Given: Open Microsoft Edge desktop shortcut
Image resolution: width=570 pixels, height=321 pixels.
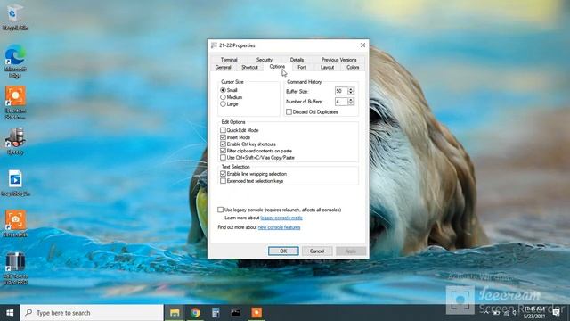Looking at the screenshot, I should [15, 61].
